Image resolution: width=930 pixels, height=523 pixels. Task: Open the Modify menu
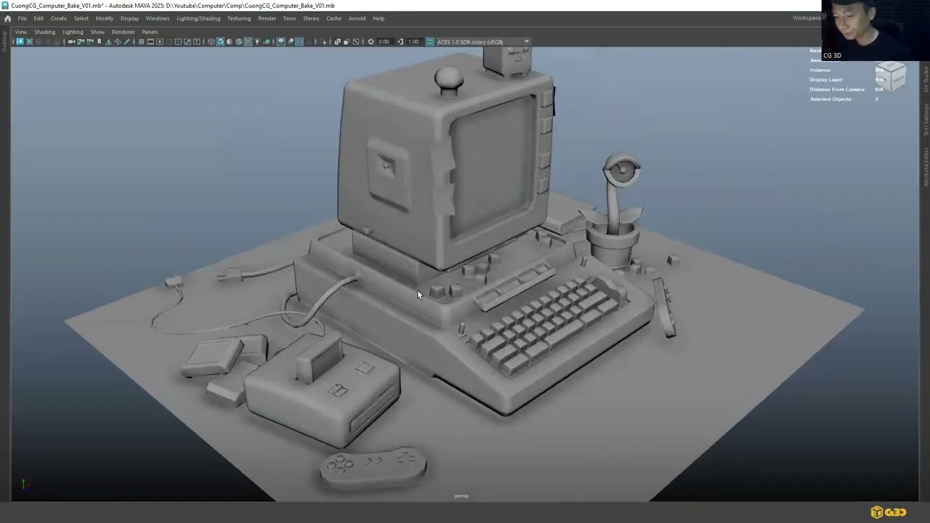point(105,18)
